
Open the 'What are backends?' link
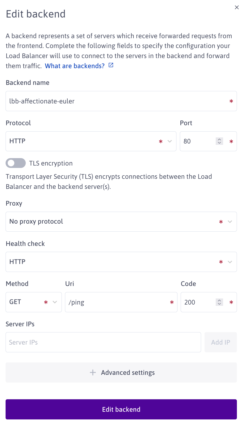[x=75, y=66]
